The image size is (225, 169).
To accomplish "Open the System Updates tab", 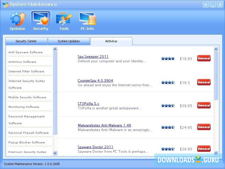I will (69, 41).
